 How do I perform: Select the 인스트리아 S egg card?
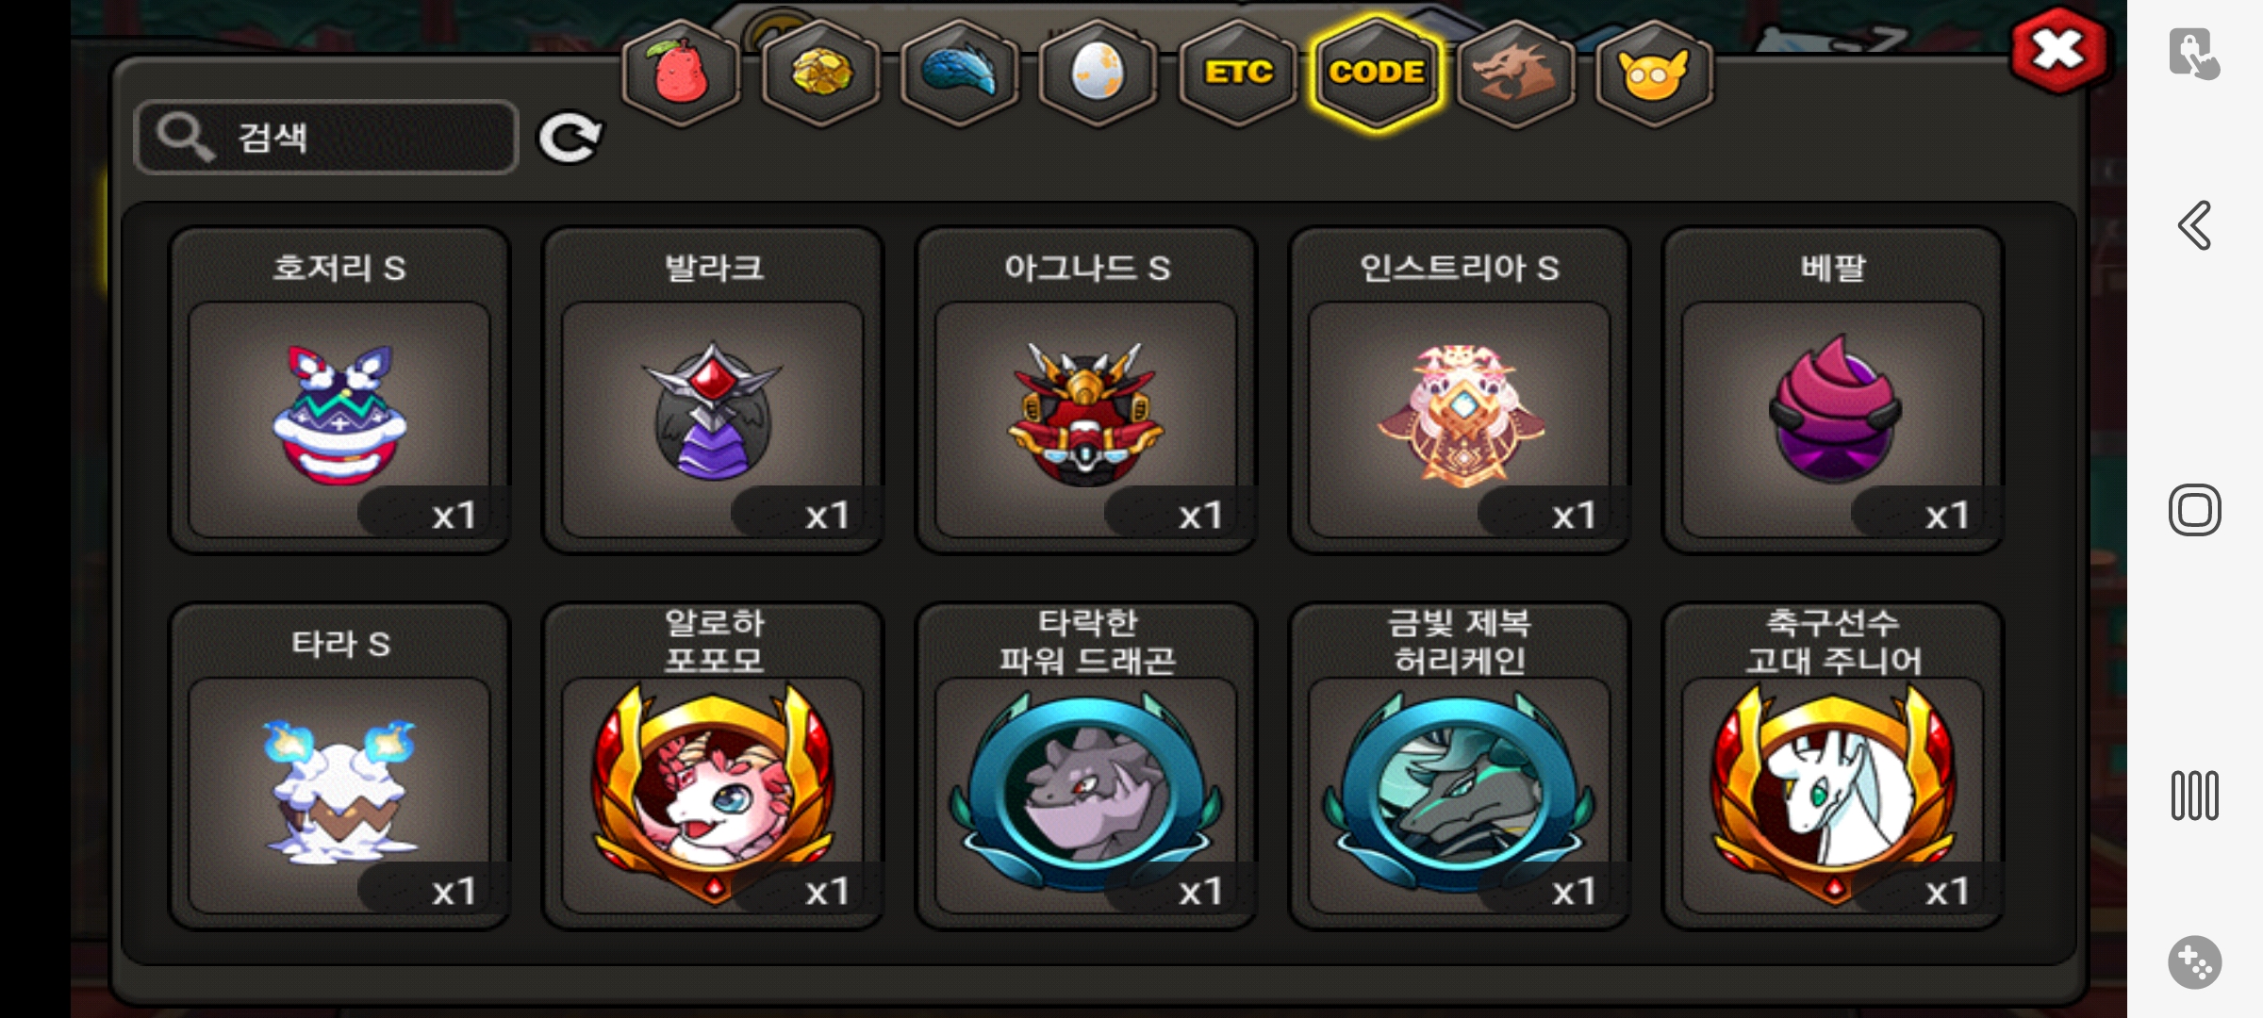(x=1460, y=390)
